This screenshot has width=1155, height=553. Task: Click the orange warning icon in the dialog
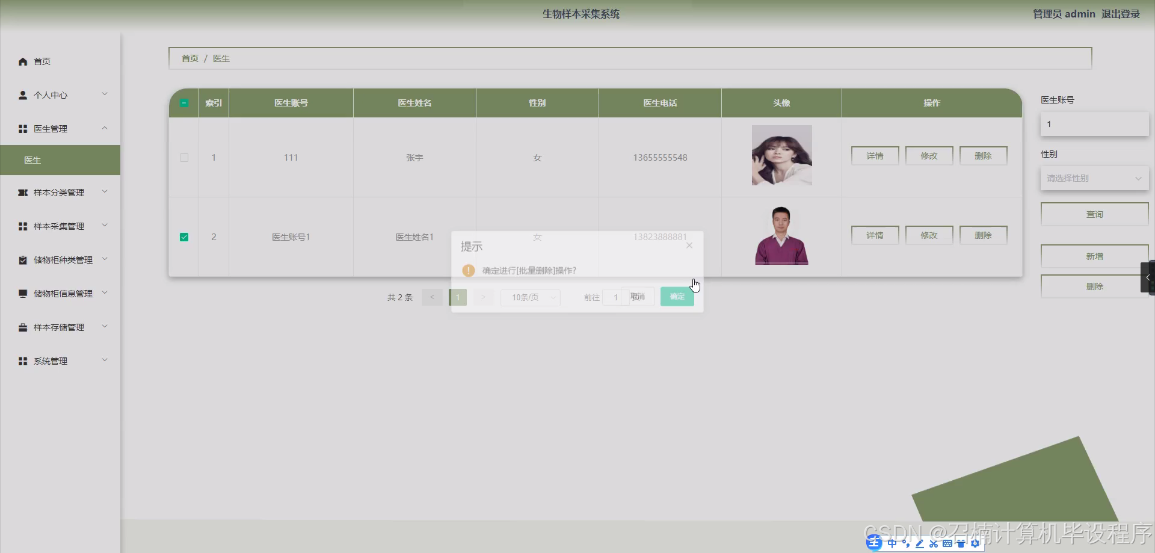pos(469,271)
